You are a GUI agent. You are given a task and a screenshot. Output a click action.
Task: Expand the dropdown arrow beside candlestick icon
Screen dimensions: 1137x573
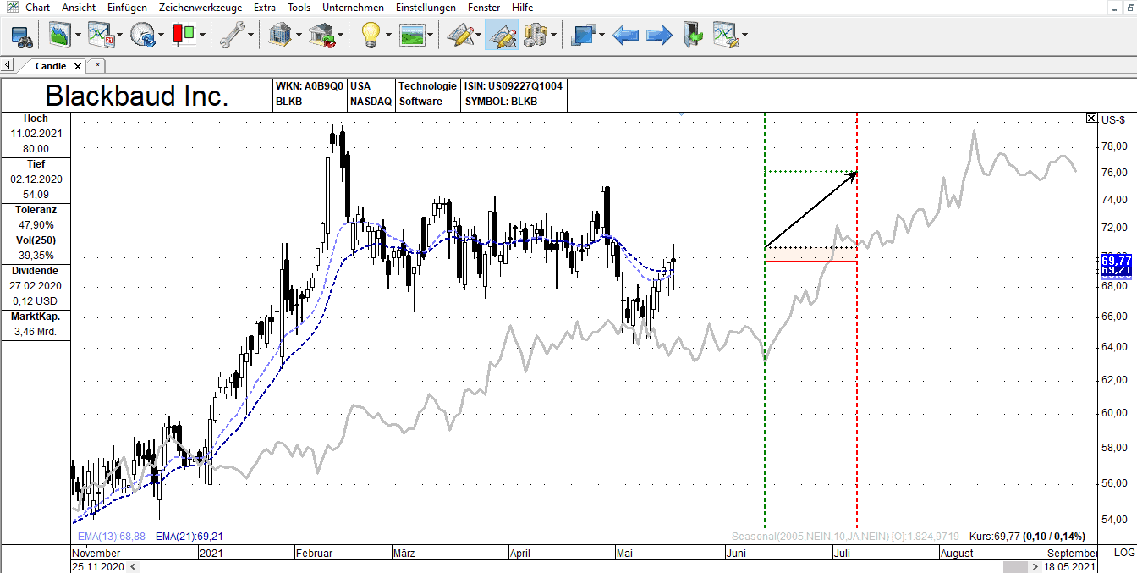click(203, 36)
